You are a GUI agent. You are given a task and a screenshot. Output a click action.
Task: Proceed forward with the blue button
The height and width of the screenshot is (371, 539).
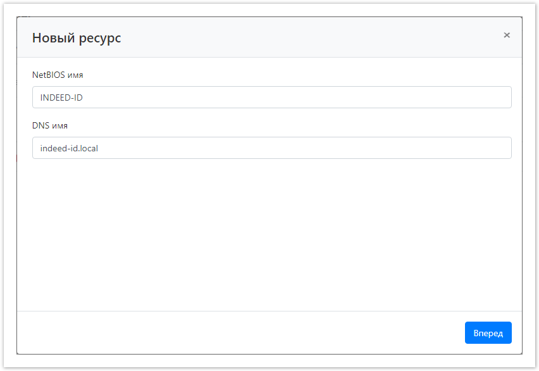tap(488, 333)
